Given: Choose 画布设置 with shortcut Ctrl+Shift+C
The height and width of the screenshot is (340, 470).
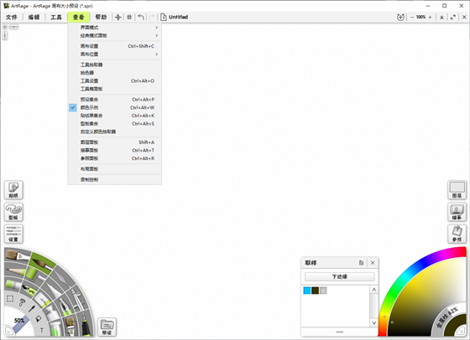Looking at the screenshot, I should tap(115, 46).
